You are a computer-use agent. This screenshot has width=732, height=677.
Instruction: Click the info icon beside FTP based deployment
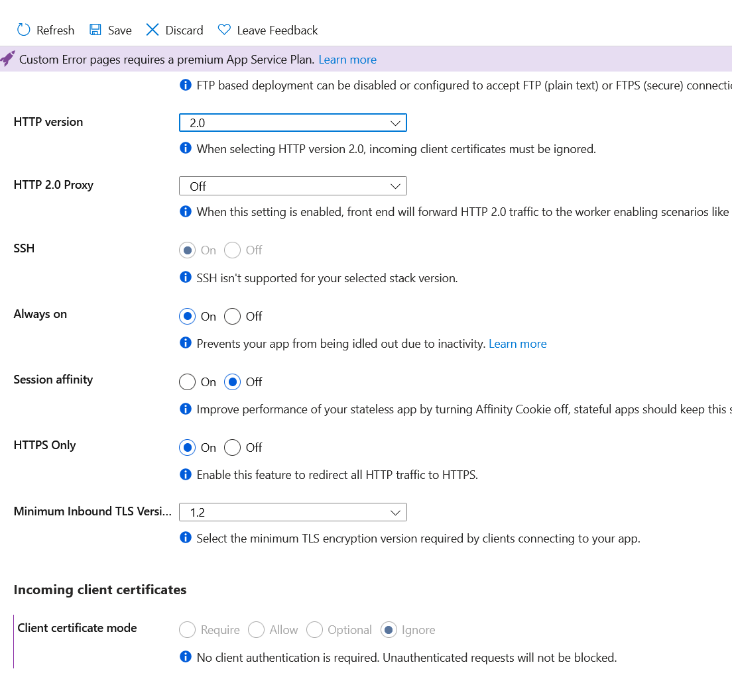click(186, 85)
